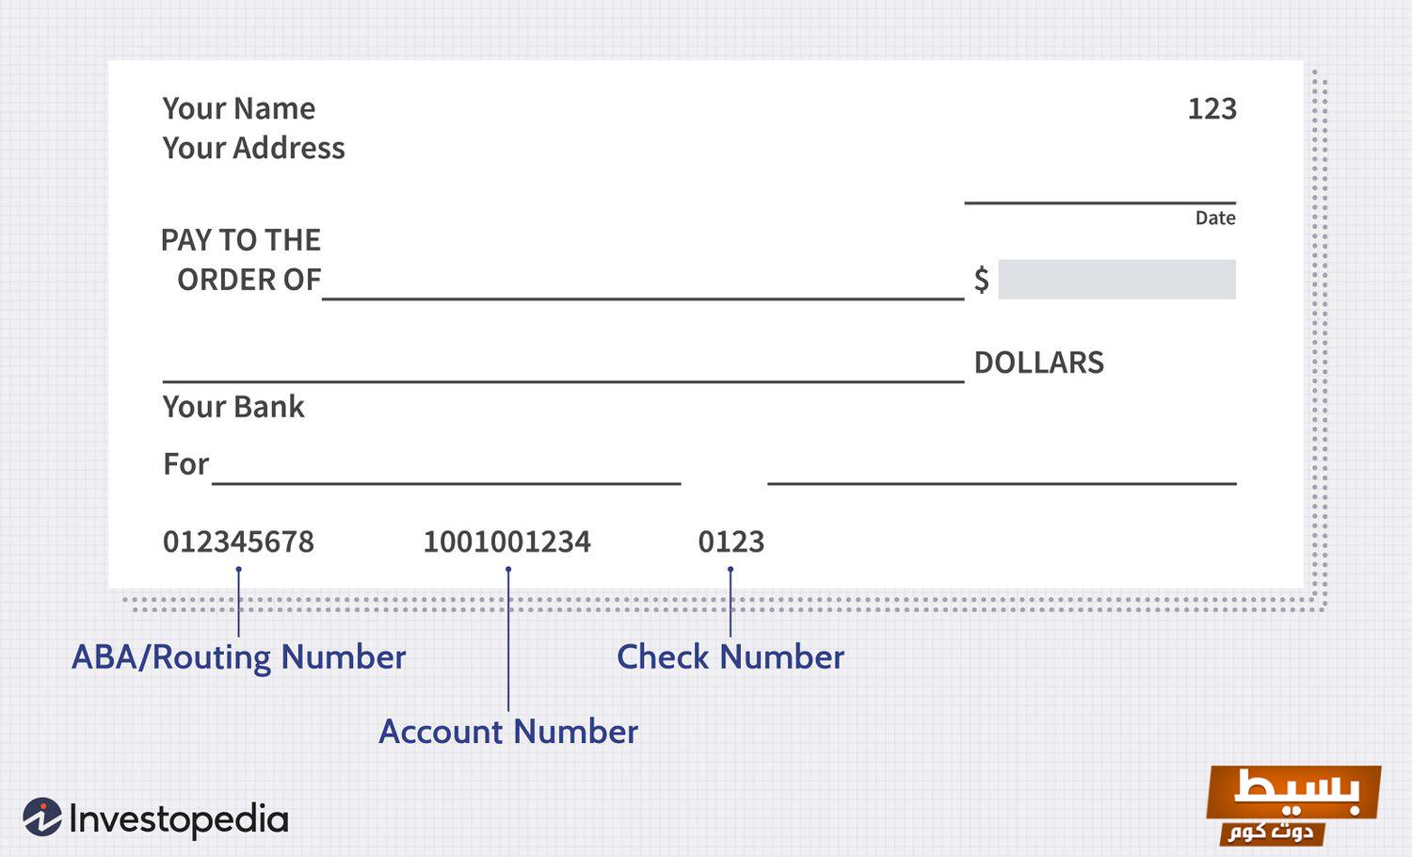Click the account number 1001001234
This screenshot has width=1412, height=857.
tap(506, 542)
